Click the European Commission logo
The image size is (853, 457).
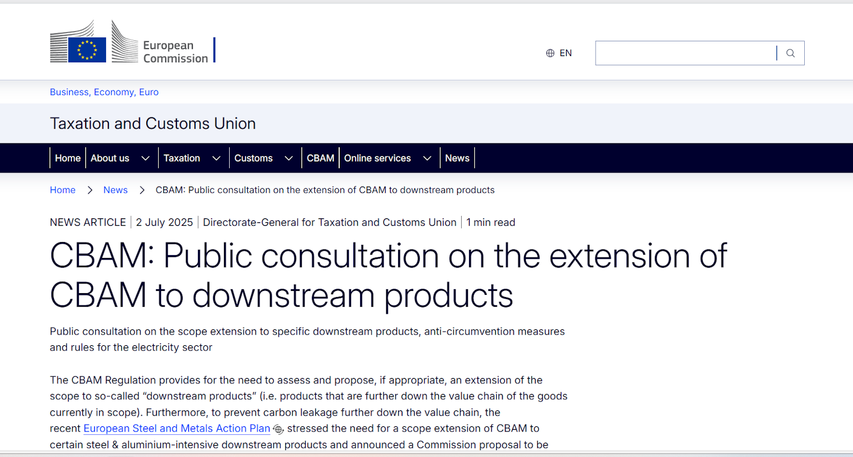[132, 42]
